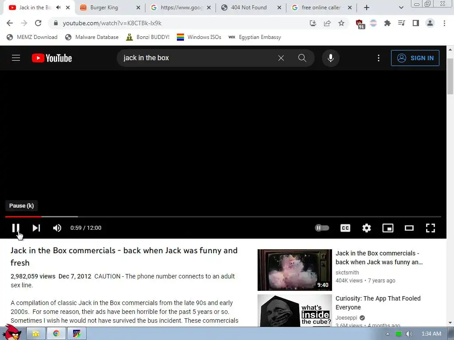Viewport: 454px width, 340px height.
Task: Close the Burger King tab
Action: click(138, 8)
